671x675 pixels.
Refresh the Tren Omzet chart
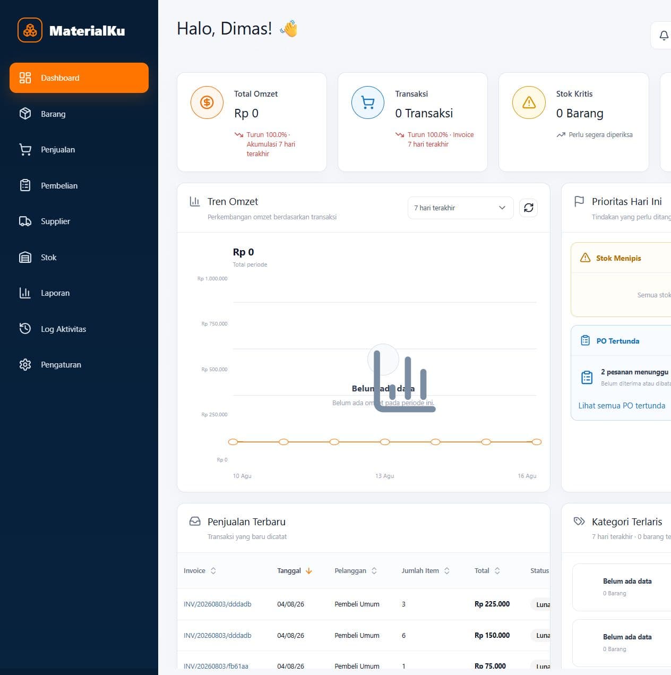(x=529, y=208)
